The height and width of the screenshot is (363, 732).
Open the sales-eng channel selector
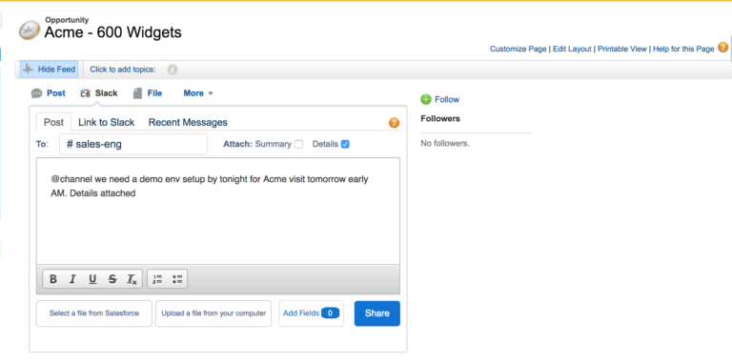click(133, 144)
